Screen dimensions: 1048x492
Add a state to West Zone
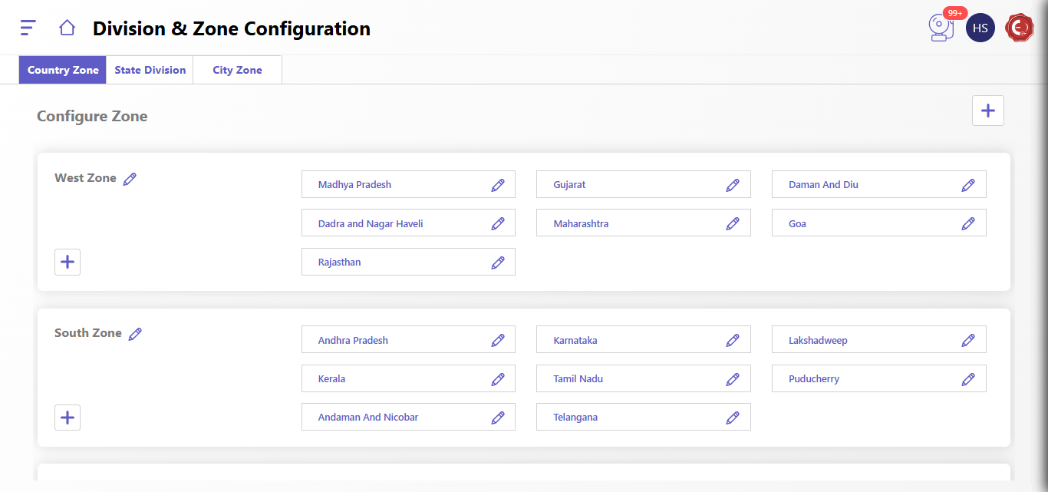[x=68, y=262]
